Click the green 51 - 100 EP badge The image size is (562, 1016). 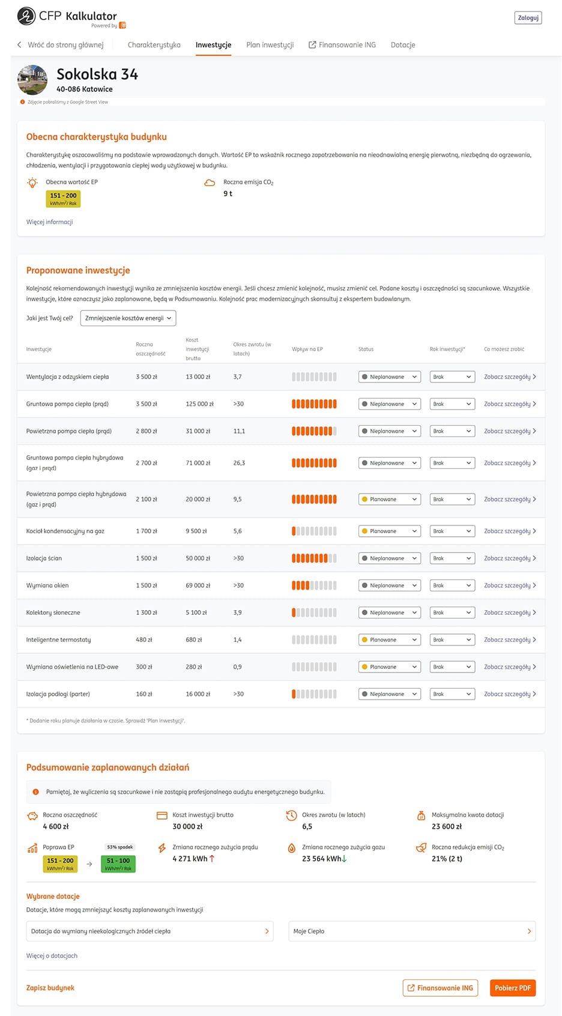[118, 863]
